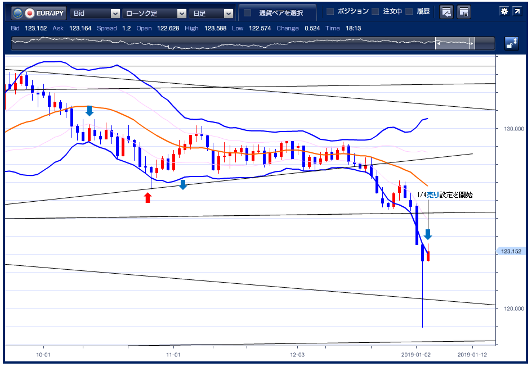The width and height of the screenshot is (532, 367).
Task: Click the 1/4売り設定を開始 annotation text
Action: click(x=445, y=195)
